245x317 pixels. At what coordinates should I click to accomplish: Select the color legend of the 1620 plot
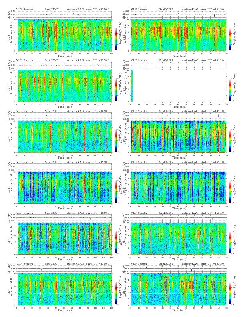(x=116, y=242)
